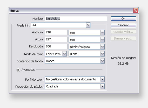Click the OK button
148x108 pixels.
tap(123, 18)
